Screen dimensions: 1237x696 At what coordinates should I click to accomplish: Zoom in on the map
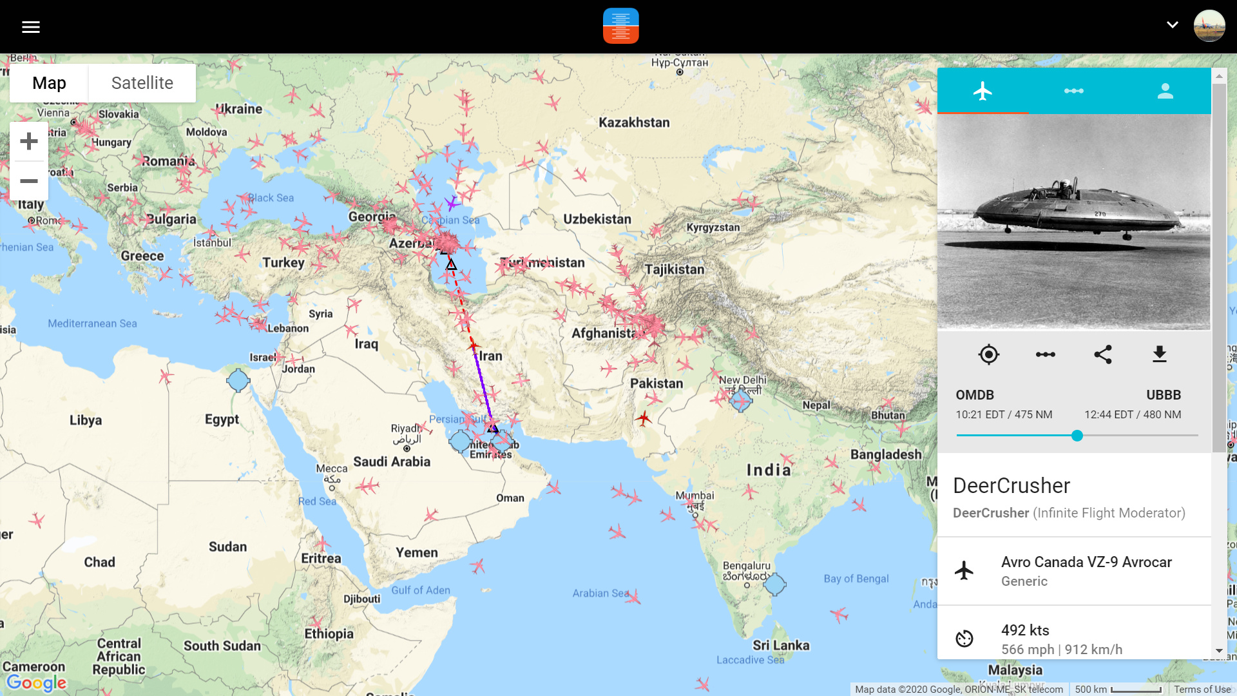point(29,141)
